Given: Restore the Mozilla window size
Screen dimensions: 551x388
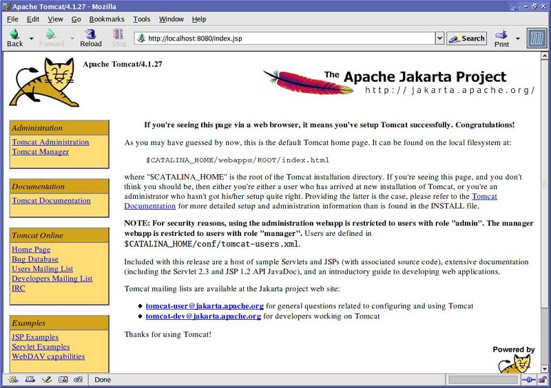Looking at the screenshot, I should 534,6.
